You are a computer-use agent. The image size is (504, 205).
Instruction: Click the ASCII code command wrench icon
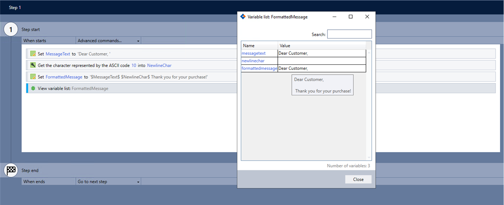pos(33,65)
